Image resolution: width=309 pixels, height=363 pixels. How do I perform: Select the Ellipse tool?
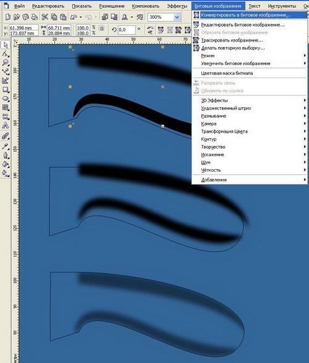point(6,98)
